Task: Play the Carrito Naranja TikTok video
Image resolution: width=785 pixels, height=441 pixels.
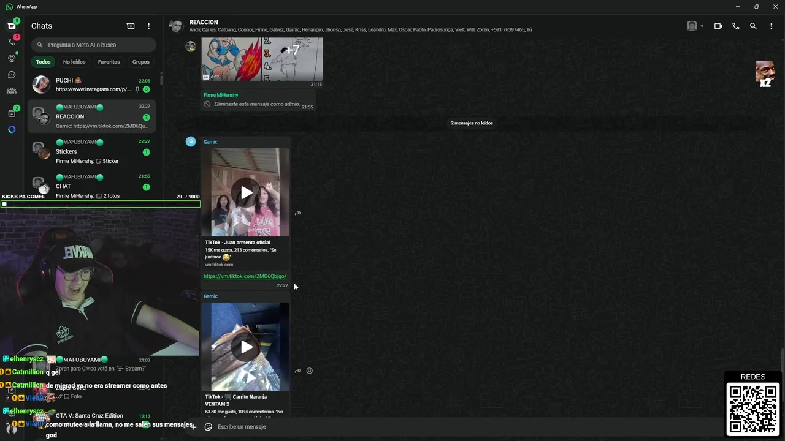Action: pyautogui.click(x=246, y=347)
